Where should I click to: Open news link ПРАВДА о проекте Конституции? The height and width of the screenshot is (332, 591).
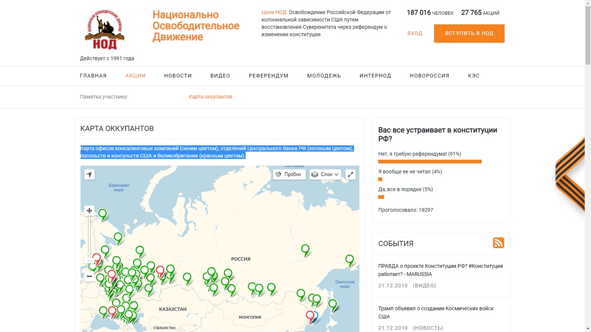[440, 270]
